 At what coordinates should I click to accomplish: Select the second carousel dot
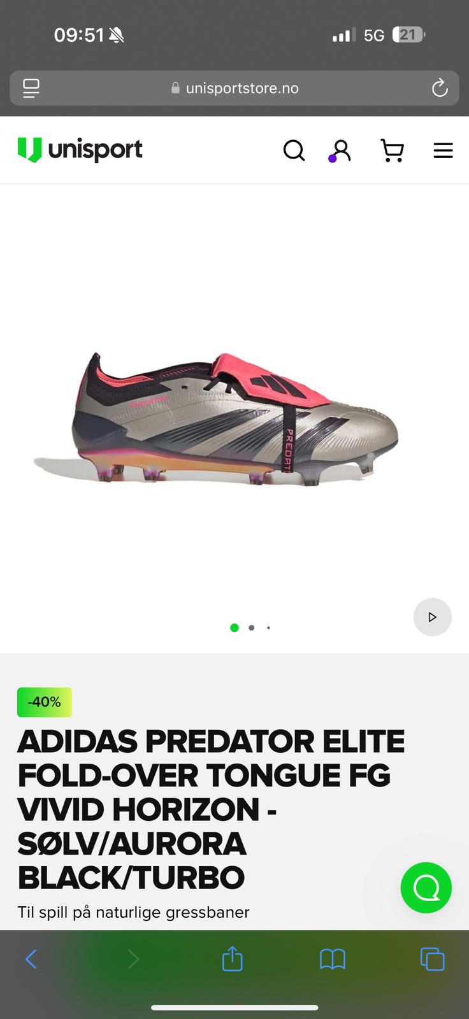[252, 628]
